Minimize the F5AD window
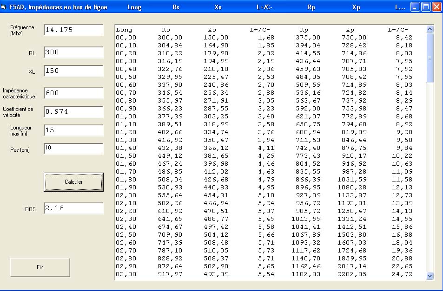 pos(415,7)
